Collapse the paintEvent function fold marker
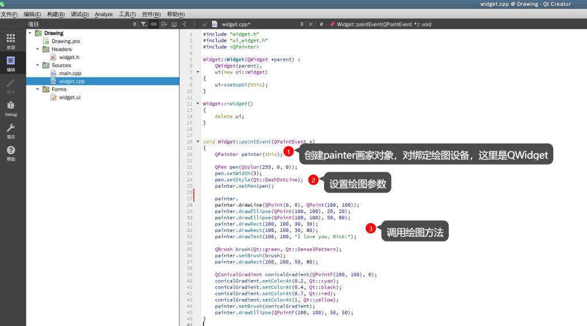This screenshot has height=326, width=587. point(198,141)
